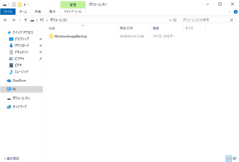Click the クイック アクセス star icon
239x162 pixels.
tap(9, 33)
